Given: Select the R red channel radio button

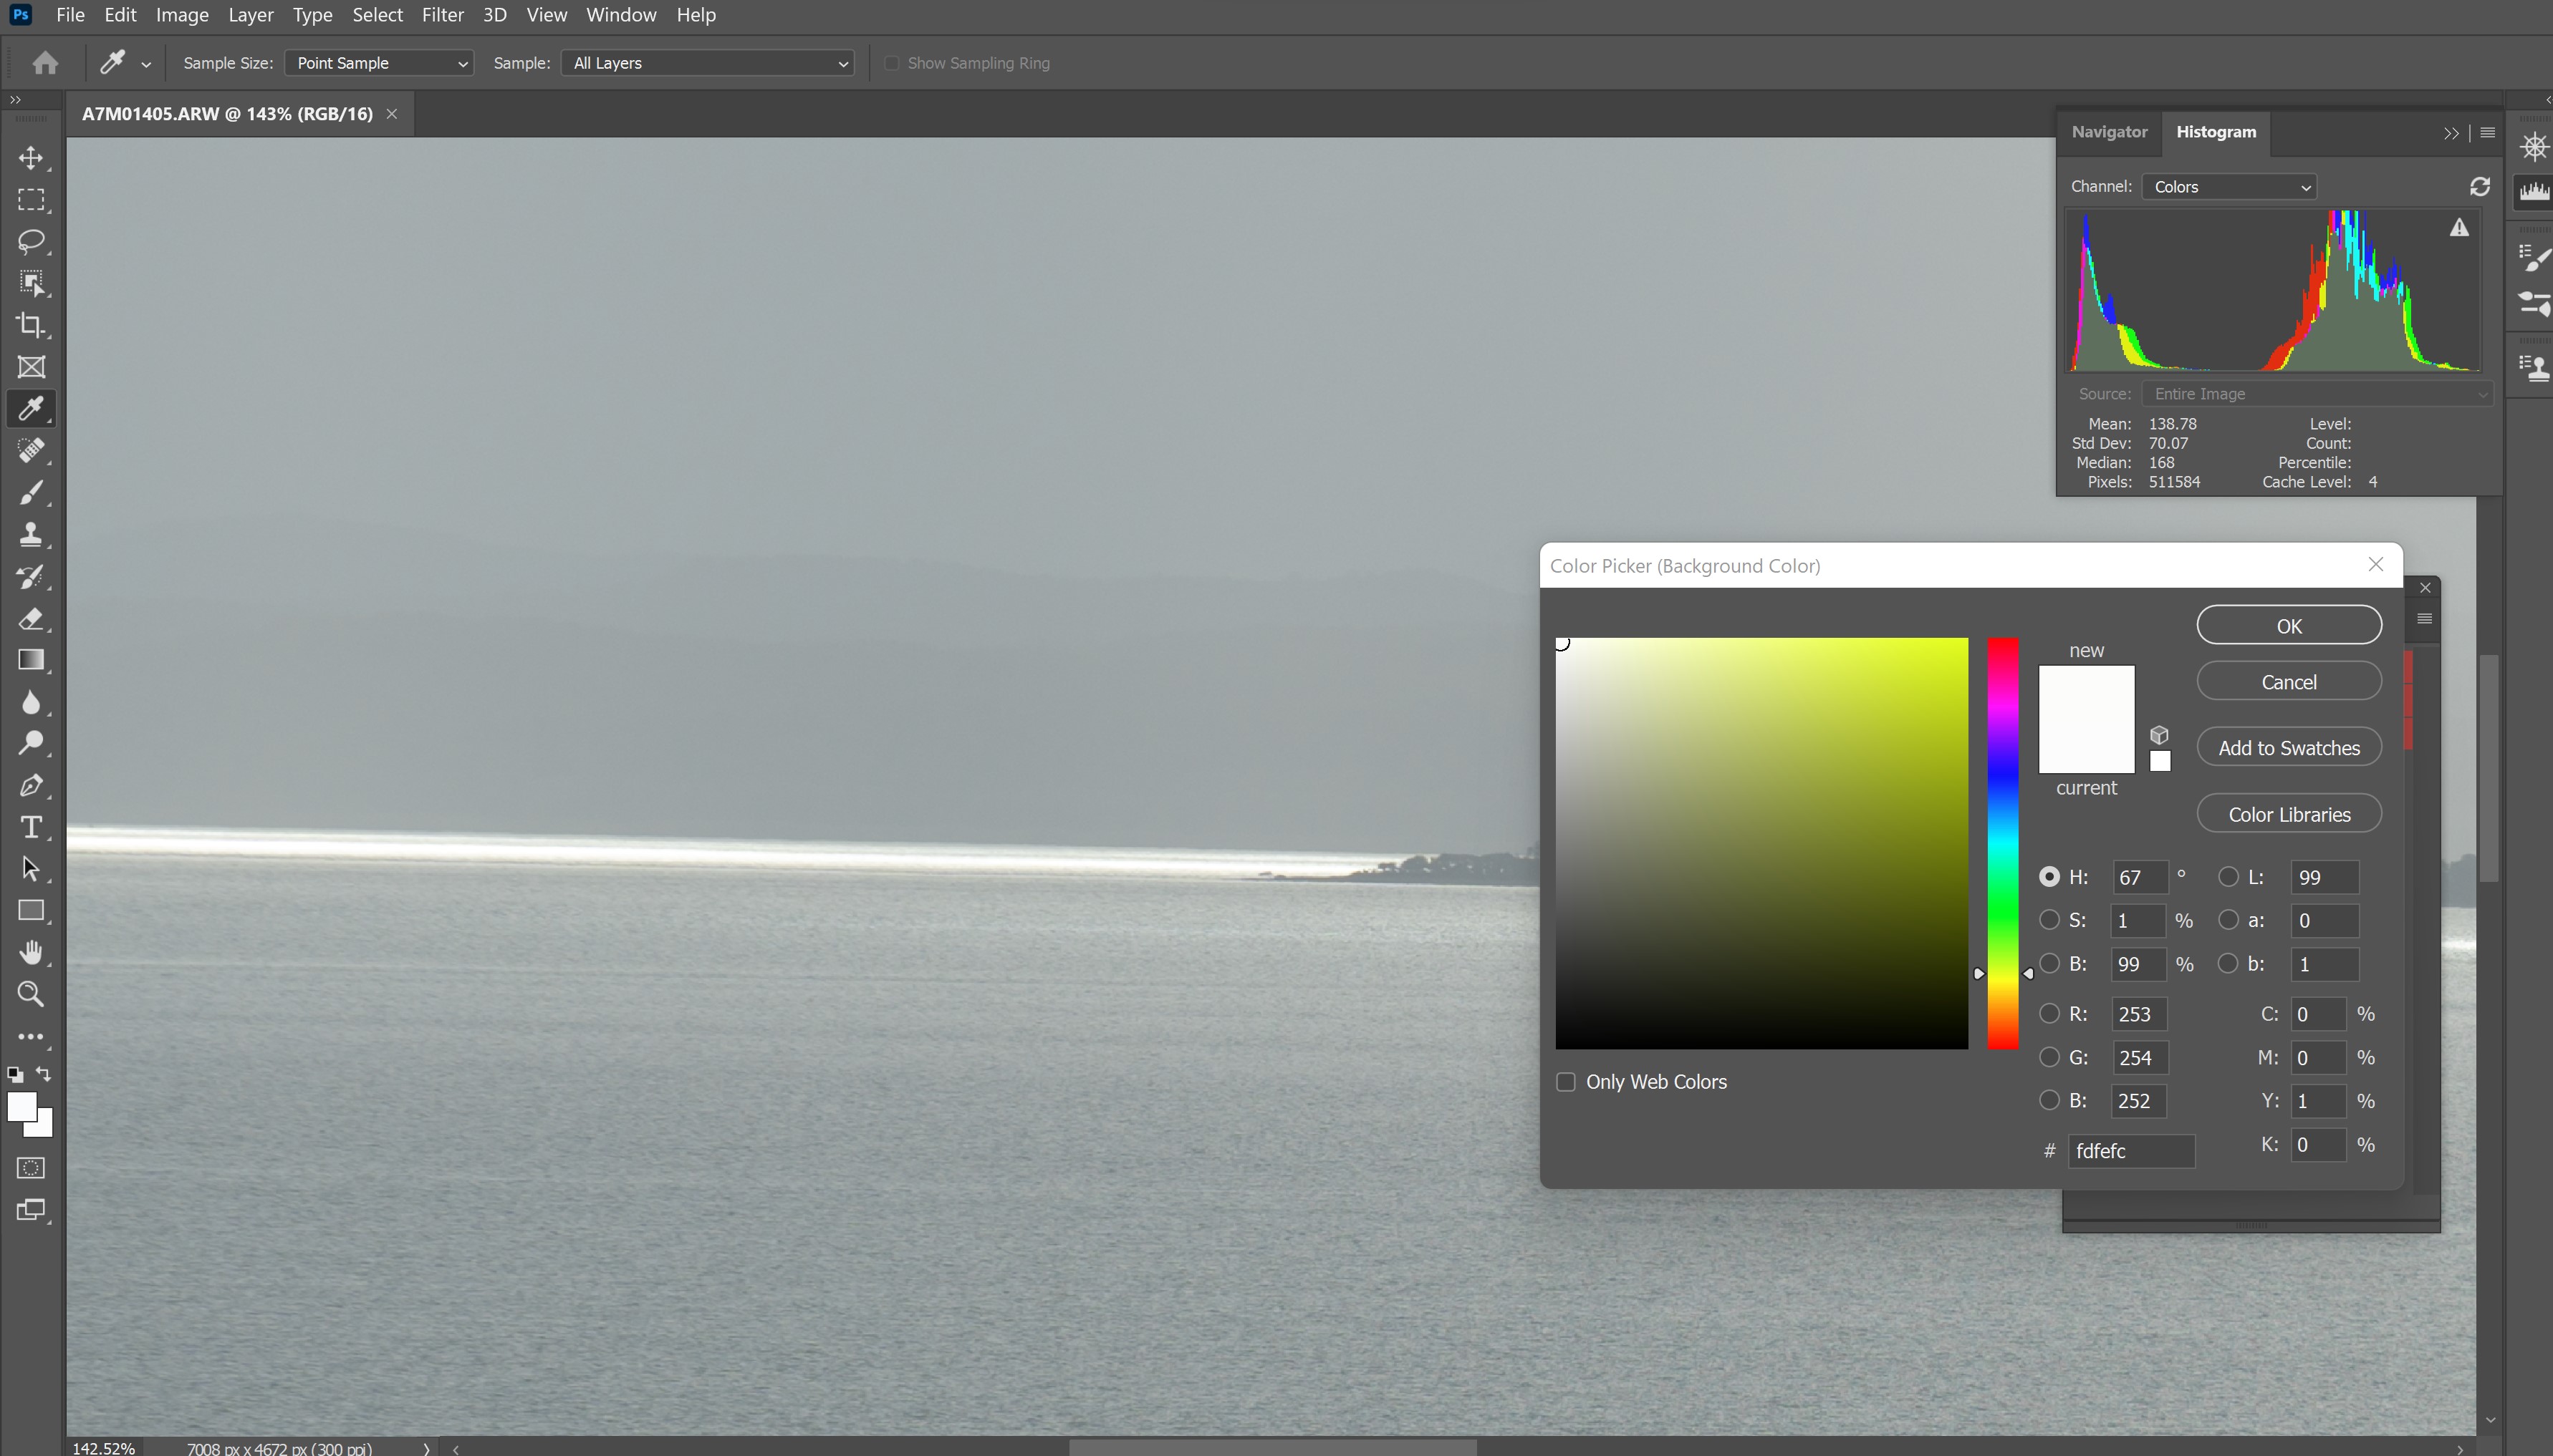Looking at the screenshot, I should coord(2049,1014).
